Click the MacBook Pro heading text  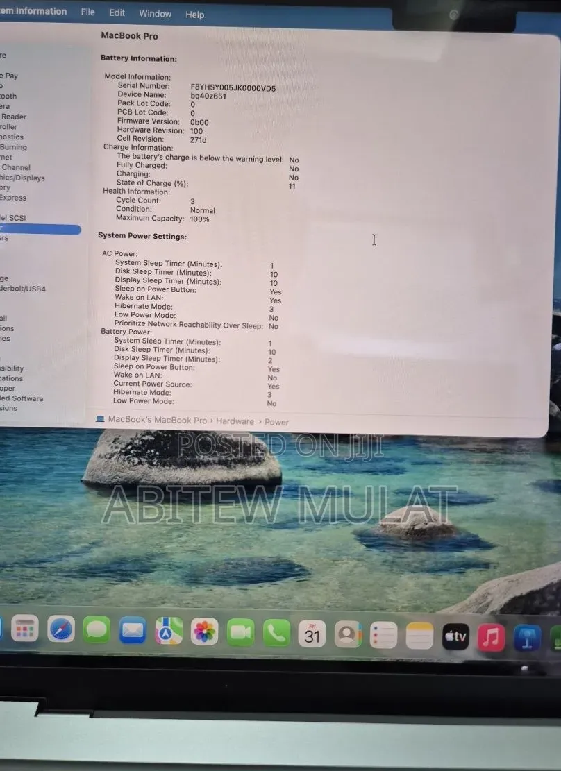coord(129,35)
